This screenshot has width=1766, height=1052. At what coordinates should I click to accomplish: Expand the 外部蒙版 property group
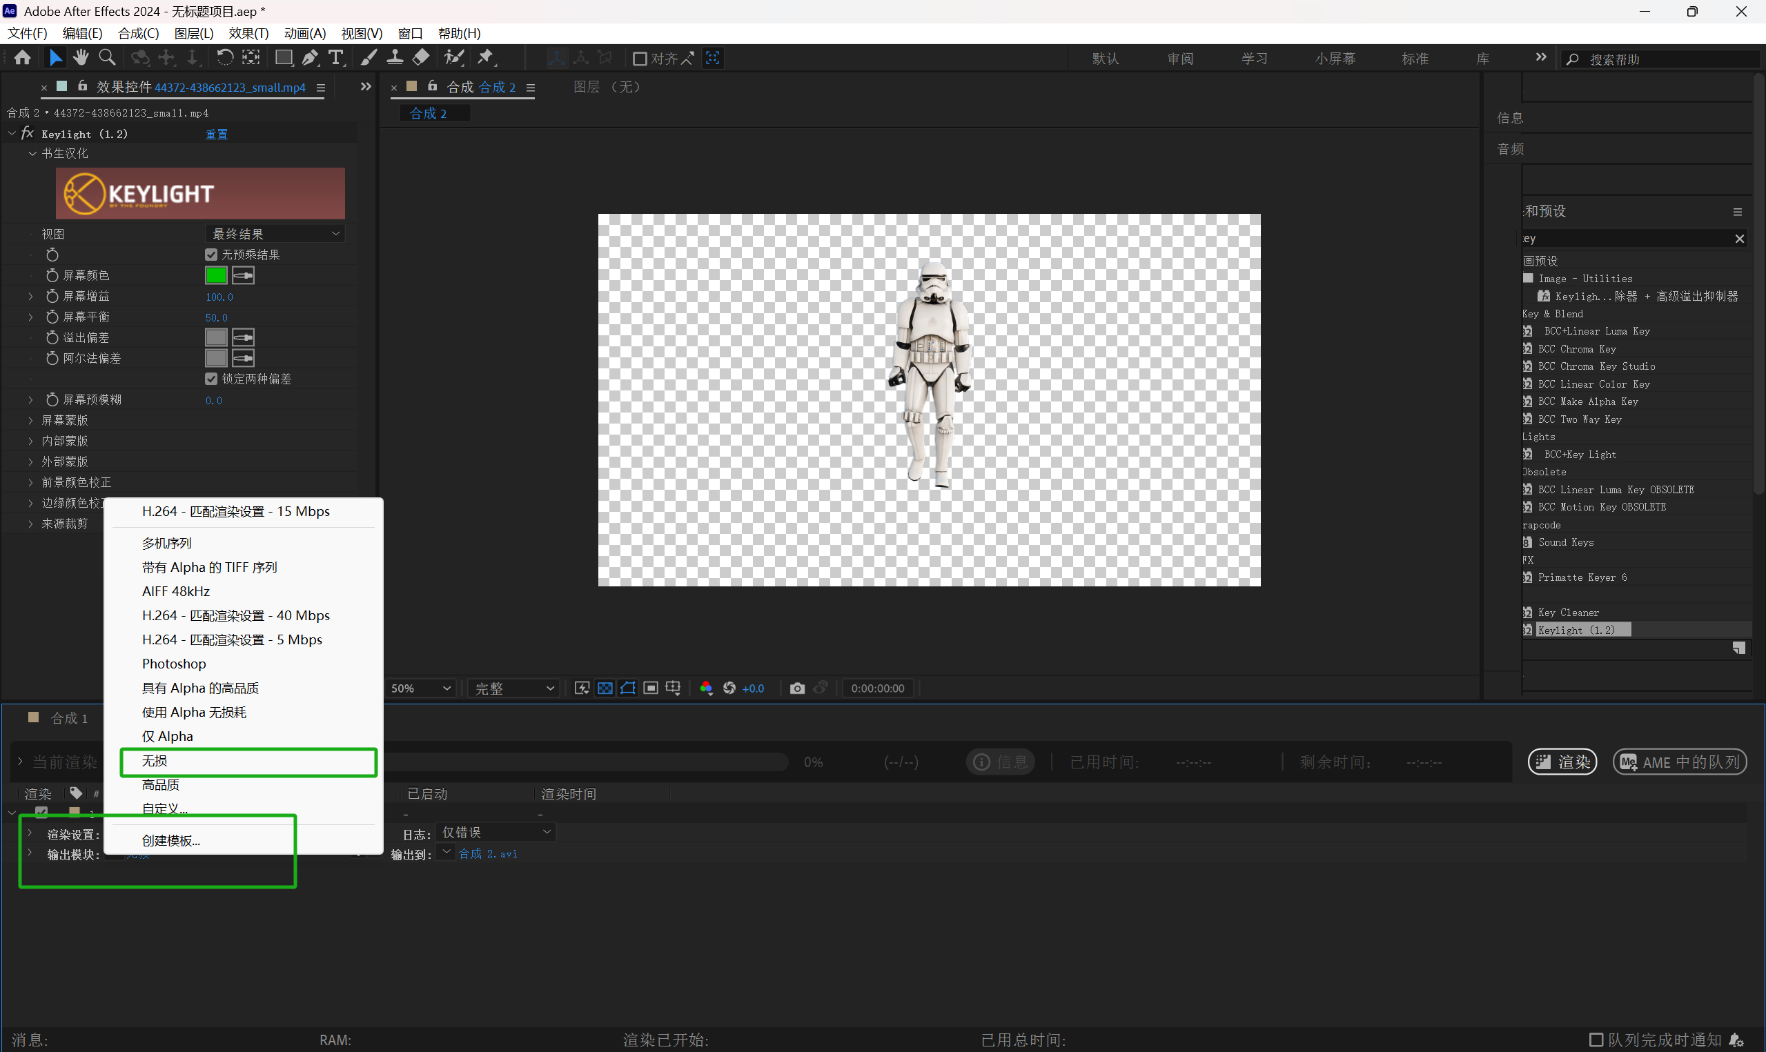[30, 461]
